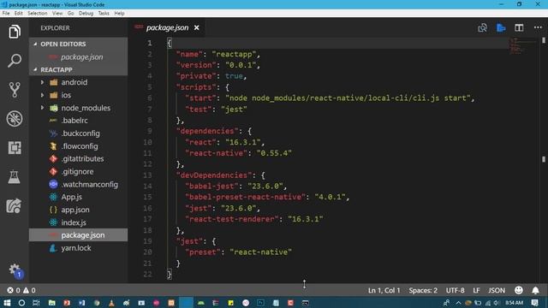Open the Action Center on taskbar
Screen dimensions: 548x308
pos(534,303)
